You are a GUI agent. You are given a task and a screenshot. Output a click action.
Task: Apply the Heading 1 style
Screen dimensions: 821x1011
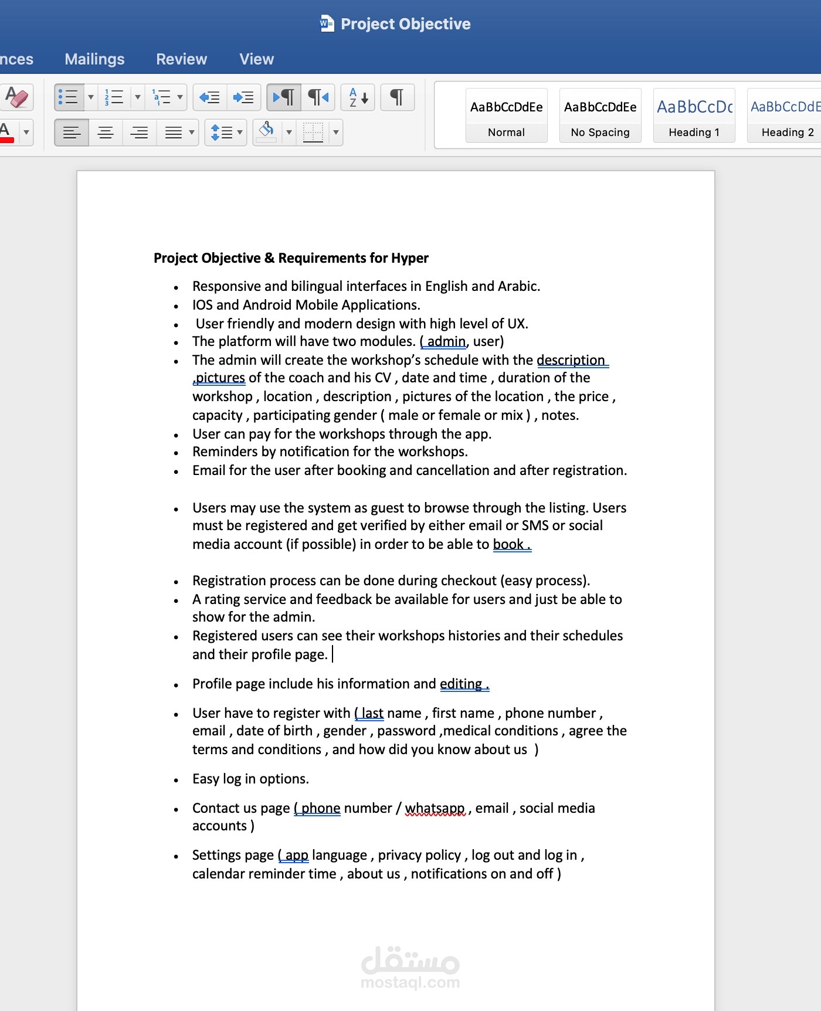click(694, 116)
